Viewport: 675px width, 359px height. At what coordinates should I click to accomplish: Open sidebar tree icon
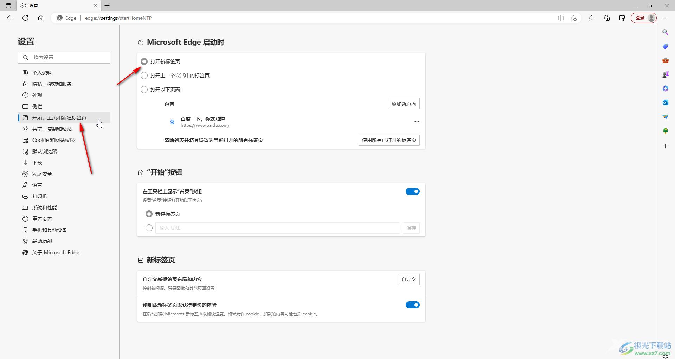pyautogui.click(x=665, y=131)
